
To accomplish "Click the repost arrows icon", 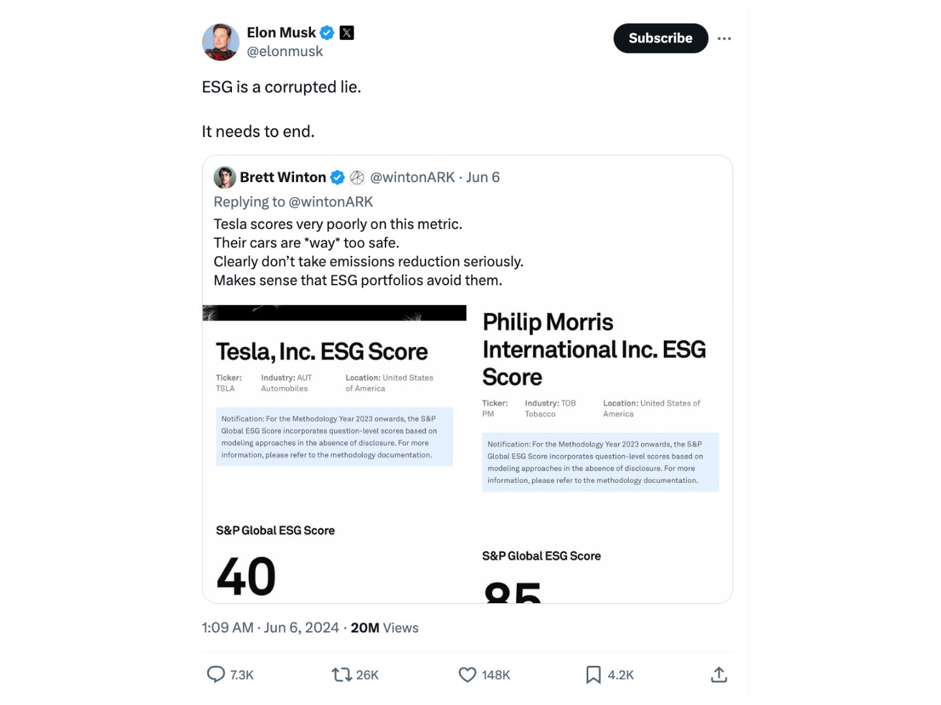I will click(x=342, y=674).
